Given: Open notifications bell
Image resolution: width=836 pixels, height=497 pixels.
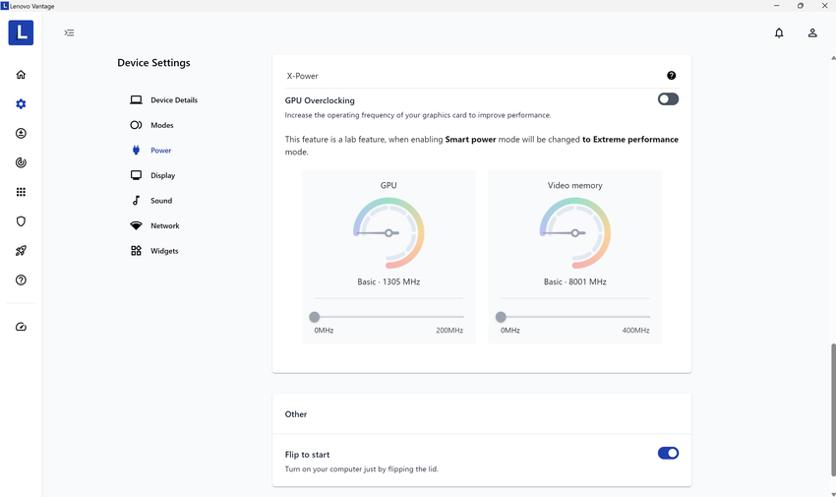Looking at the screenshot, I should click(x=779, y=32).
